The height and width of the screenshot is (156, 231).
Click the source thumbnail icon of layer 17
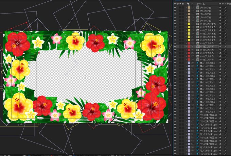pyautogui.click(x=198, y=24)
